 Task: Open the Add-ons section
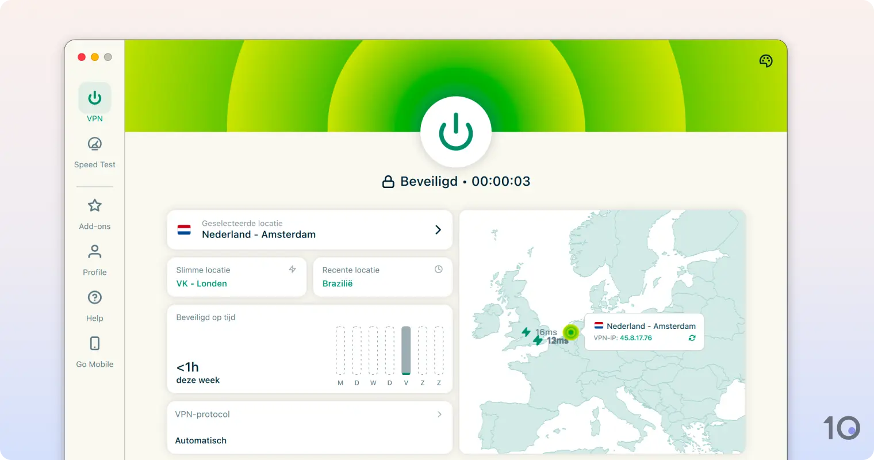tap(94, 213)
